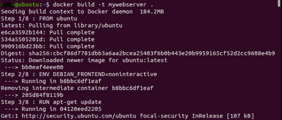282x120 pixels.
Task: Click the ubuntu:latest status text
Action: pos(146,60)
